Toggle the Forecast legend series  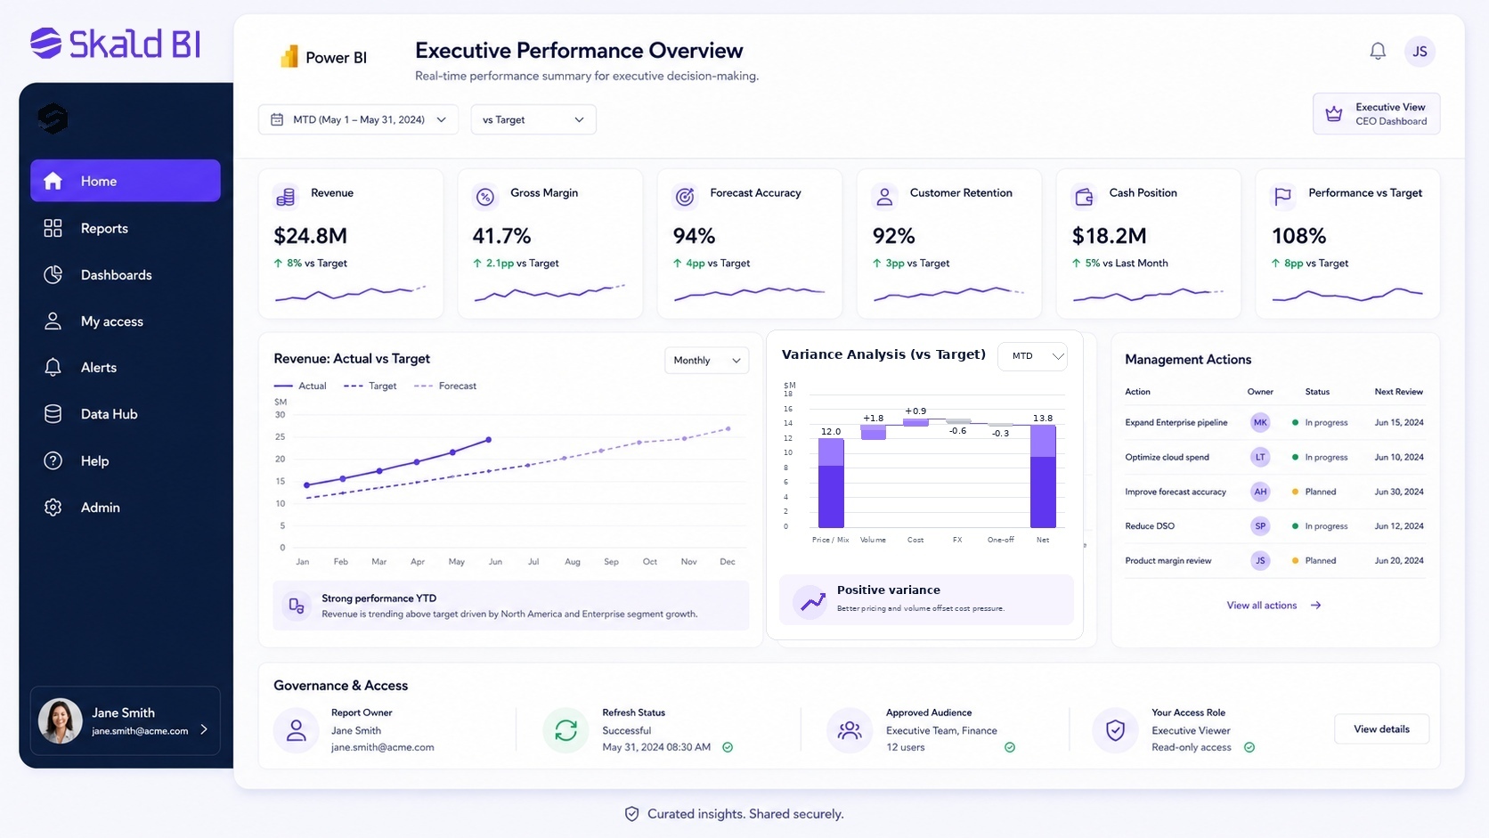pyautogui.click(x=445, y=386)
